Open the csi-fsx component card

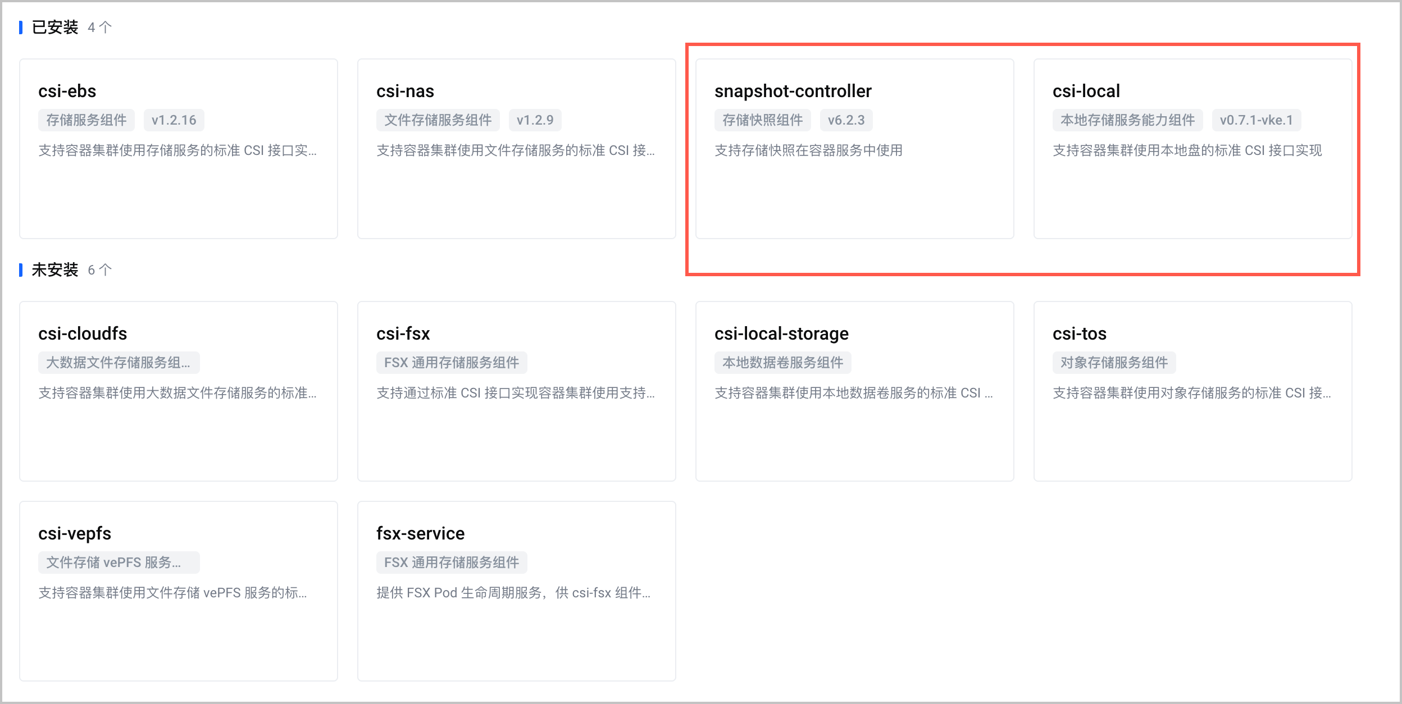coord(517,391)
